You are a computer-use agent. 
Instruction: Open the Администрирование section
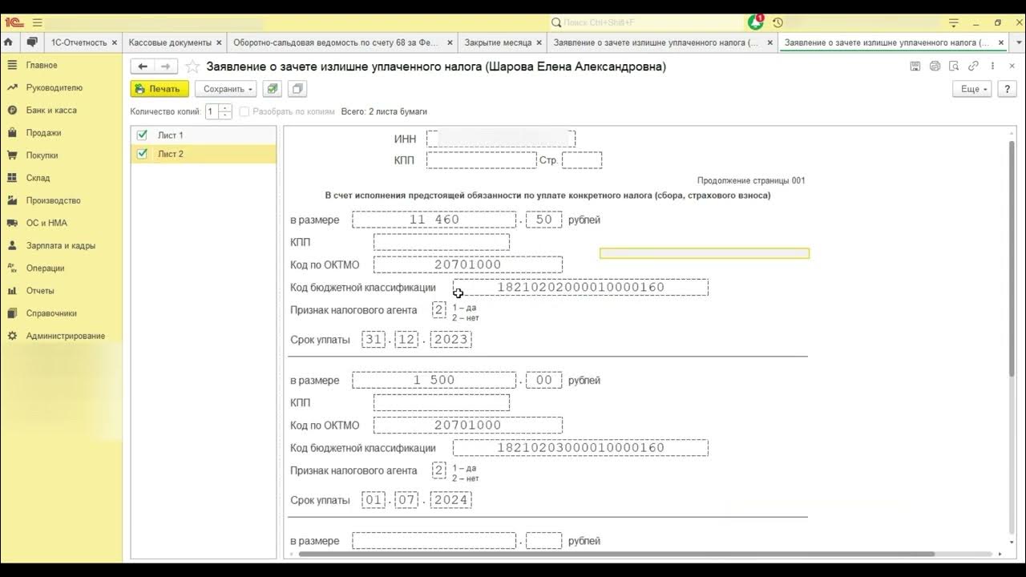coord(66,336)
